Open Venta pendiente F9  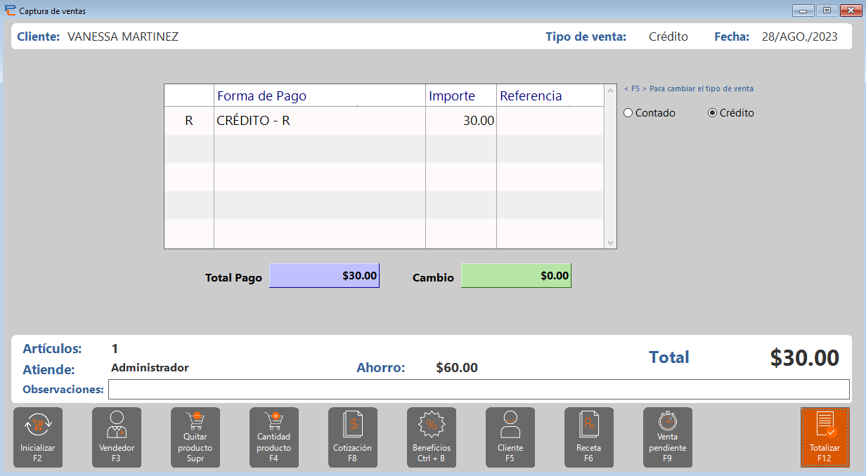(x=668, y=437)
